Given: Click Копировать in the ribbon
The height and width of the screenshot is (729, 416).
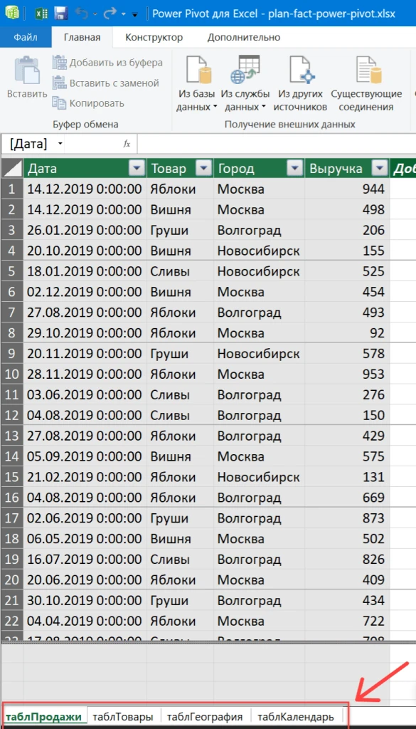Looking at the screenshot, I should tap(88, 103).
